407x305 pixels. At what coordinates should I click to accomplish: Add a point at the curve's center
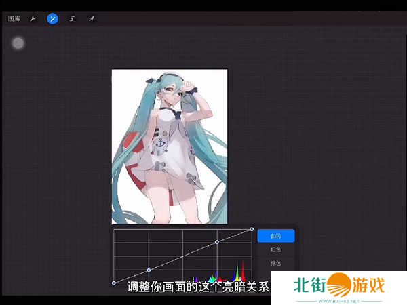[x=182, y=256]
